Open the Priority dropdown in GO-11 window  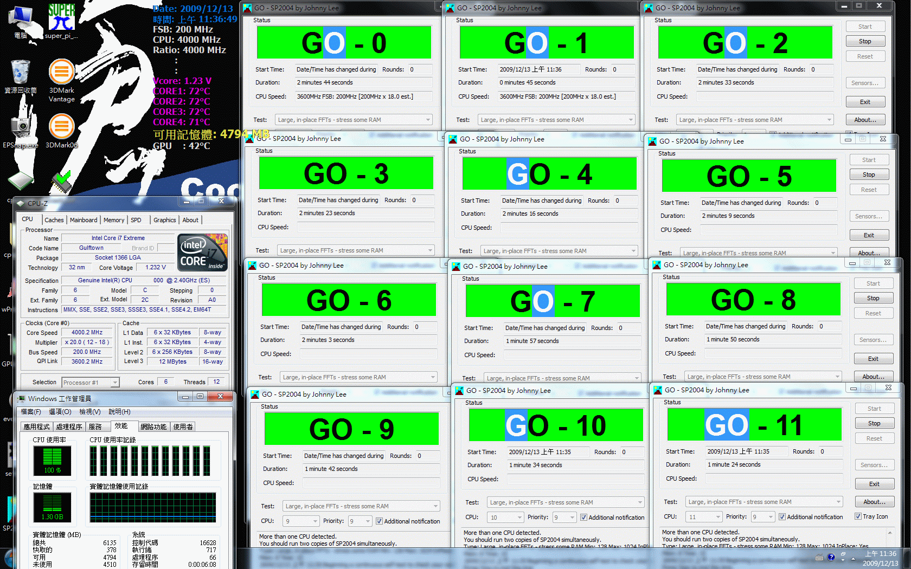763,517
